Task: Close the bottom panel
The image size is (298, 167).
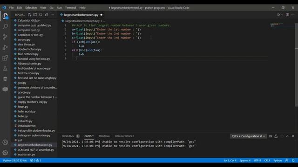Action: 293,136
